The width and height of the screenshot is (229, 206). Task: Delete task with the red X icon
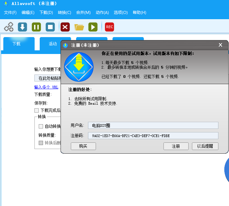(65, 27)
